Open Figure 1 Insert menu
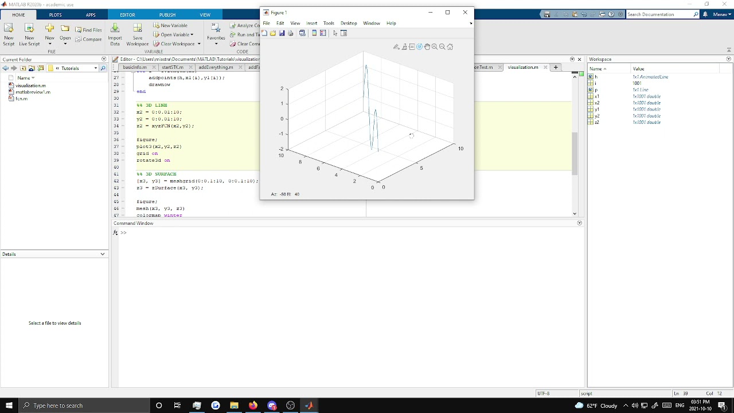 (311, 24)
